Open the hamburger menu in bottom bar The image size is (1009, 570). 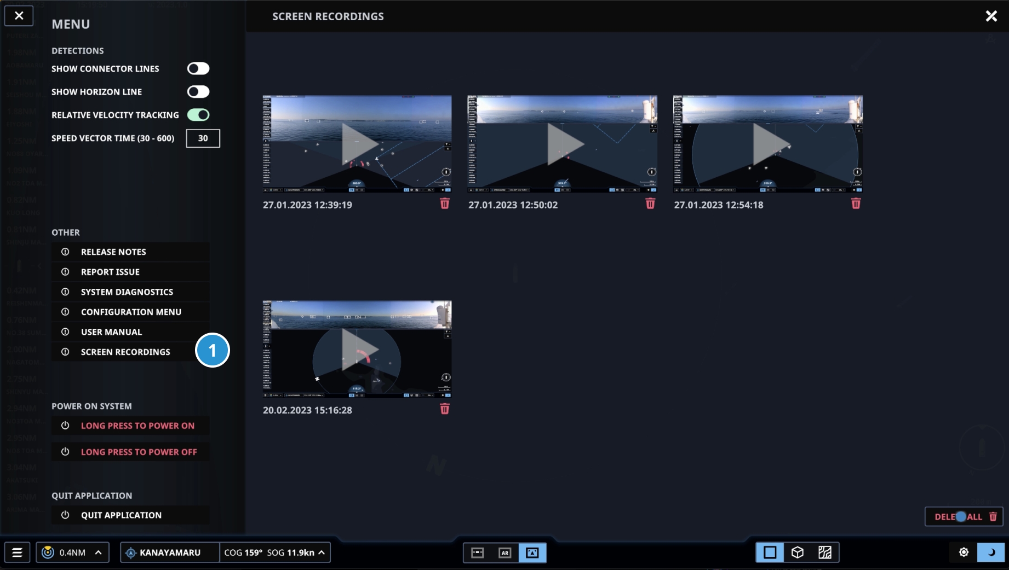point(18,552)
